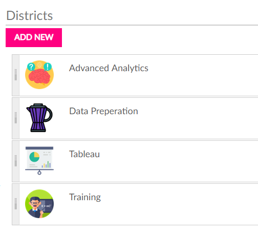The width and height of the screenshot is (258, 234).
Task: Select the presentation chart icon for Tableau
Action: (39, 161)
